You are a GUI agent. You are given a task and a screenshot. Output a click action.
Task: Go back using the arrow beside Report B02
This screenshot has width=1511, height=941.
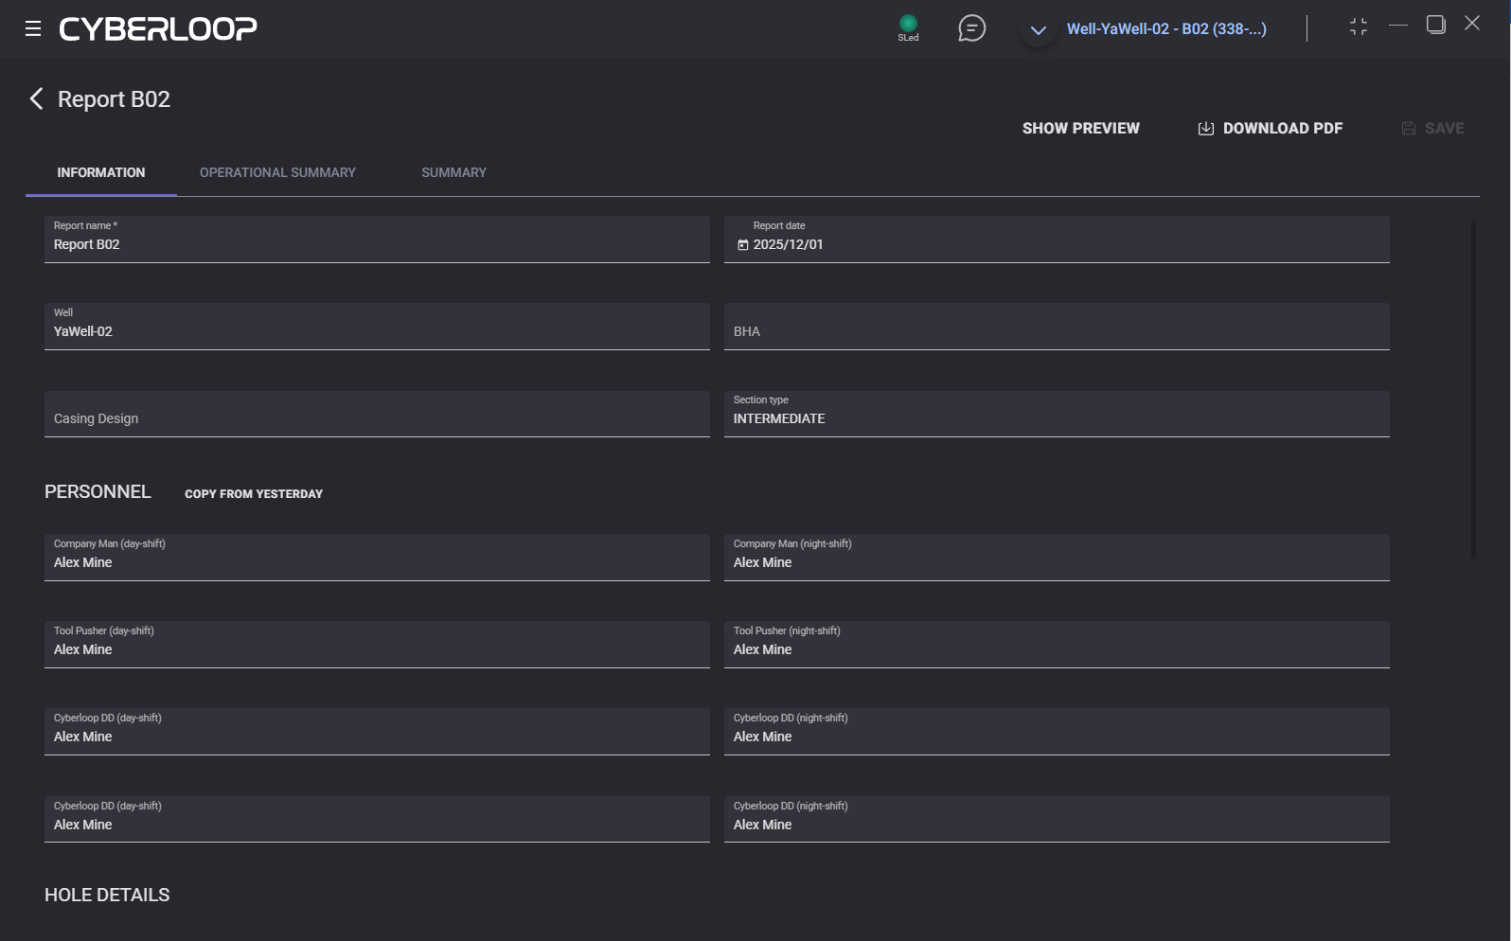(x=36, y=99)
